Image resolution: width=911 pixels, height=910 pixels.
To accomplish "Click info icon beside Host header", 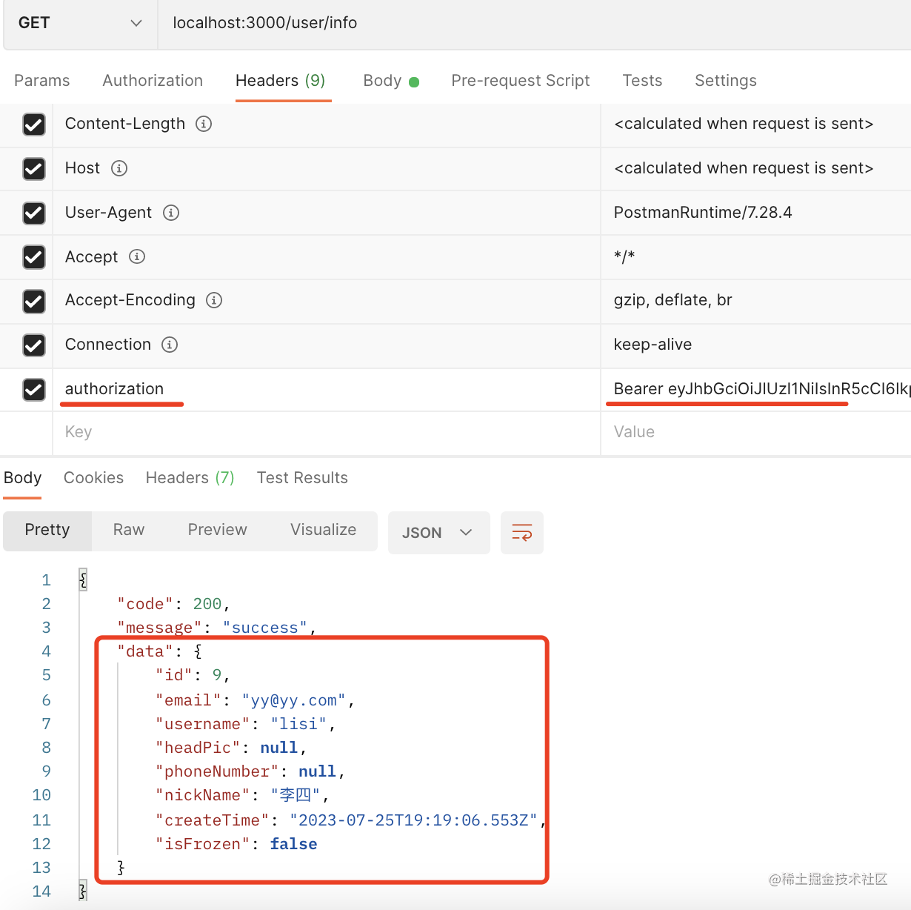I will coord(119,168).
